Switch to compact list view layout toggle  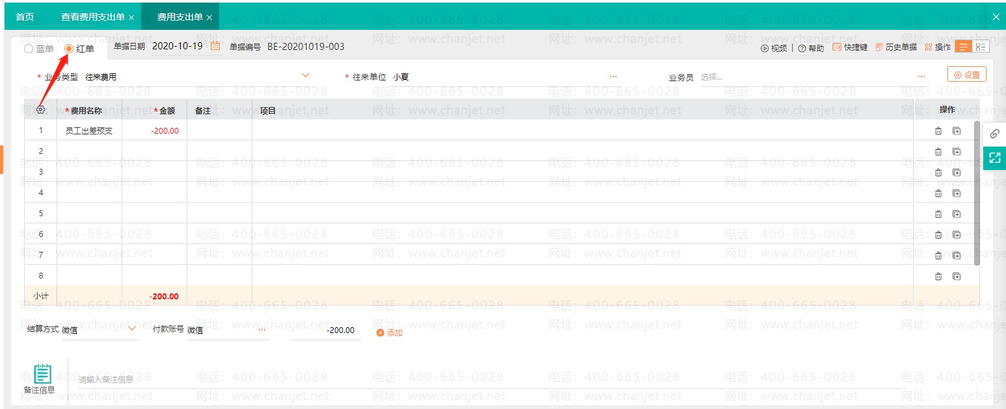pos(982,46)
